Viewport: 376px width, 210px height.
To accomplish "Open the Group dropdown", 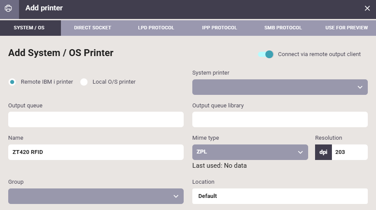I will pyautogui.click(x=96, y=196).
